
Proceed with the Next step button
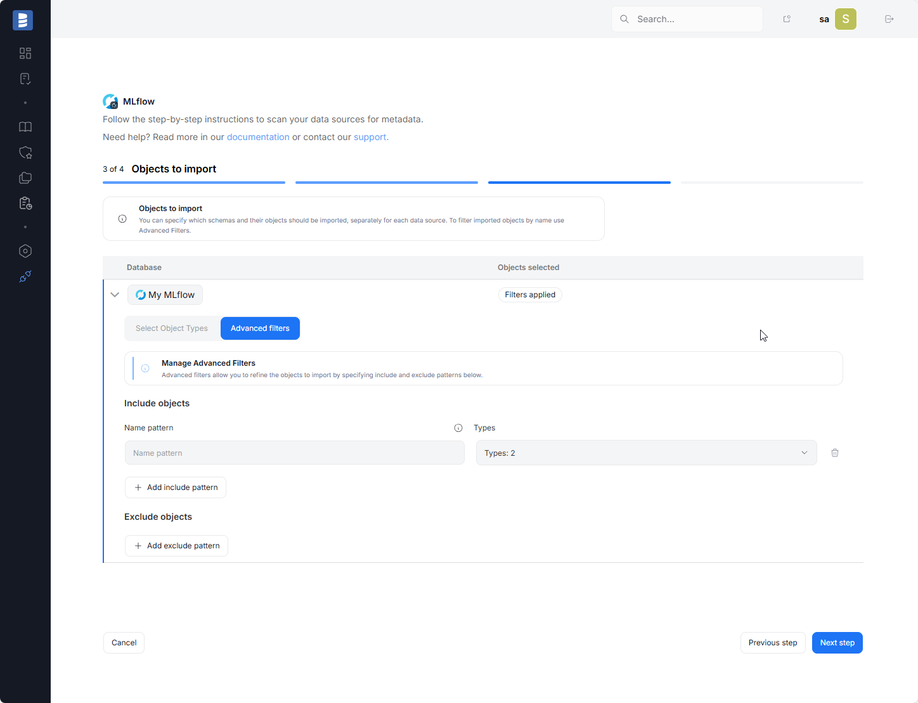coord(837,643)
